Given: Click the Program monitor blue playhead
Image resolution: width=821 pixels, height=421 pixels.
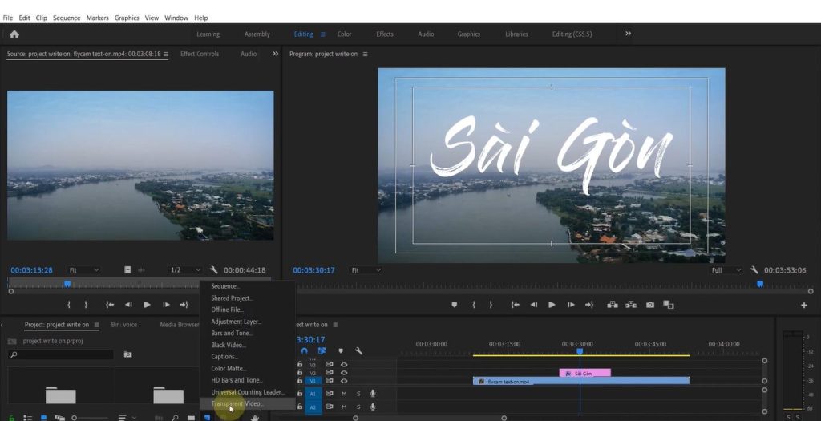Looking at the screenshot, I should [760, 284].
